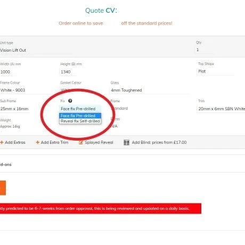Screen dimensions: 245x245
Task: Open the Fix dropdown field
Action: pyautogui.click(x=80, y=109)
